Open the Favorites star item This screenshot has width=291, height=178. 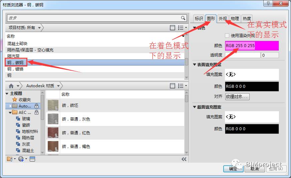[x=14, y=100]
